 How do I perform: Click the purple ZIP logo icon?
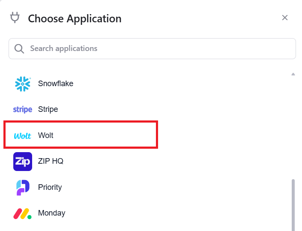pos(22,162)
